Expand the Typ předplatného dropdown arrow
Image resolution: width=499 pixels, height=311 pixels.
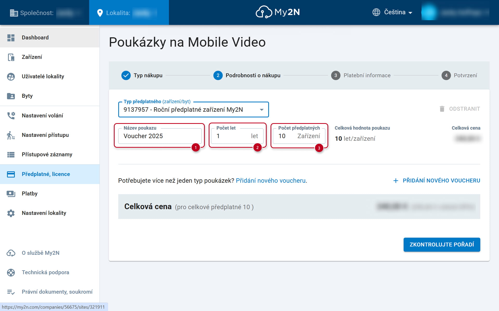pos(262,110)
